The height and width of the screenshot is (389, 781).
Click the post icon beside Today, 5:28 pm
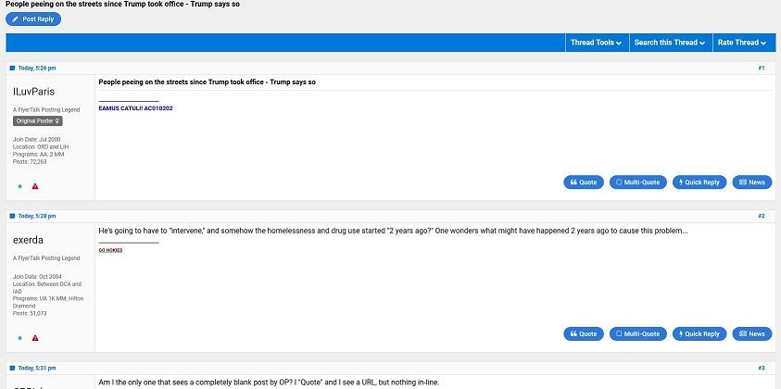tap(12, 216)
